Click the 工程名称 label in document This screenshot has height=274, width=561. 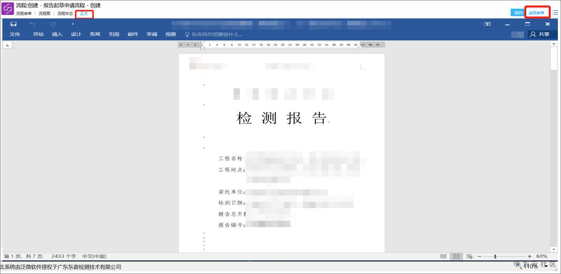231,158
